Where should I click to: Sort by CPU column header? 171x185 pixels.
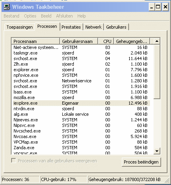coord(106,41)
